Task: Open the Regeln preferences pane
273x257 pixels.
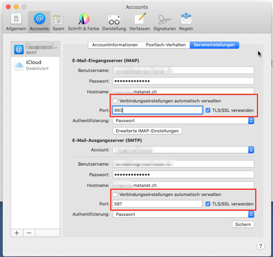Action: click(186, 22)
